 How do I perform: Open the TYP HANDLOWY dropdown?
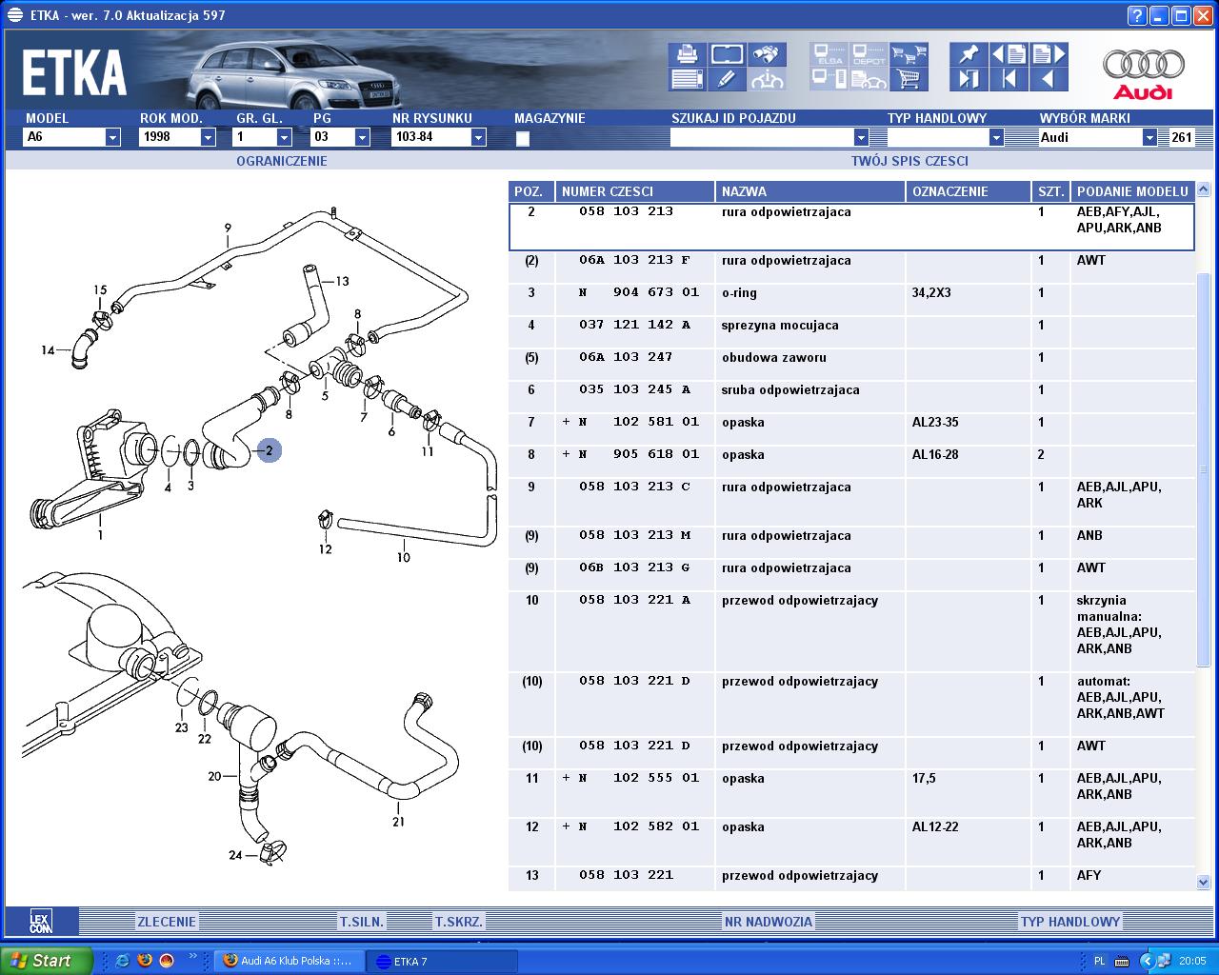945,137
